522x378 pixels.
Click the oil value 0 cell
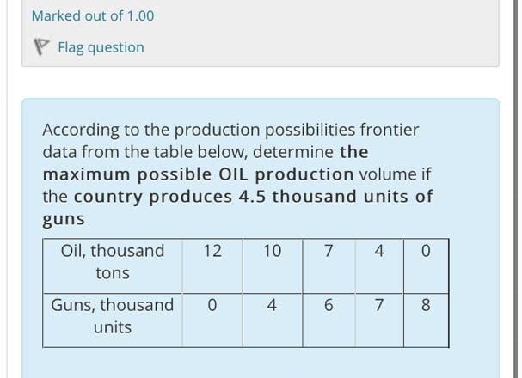pos(427,266)
